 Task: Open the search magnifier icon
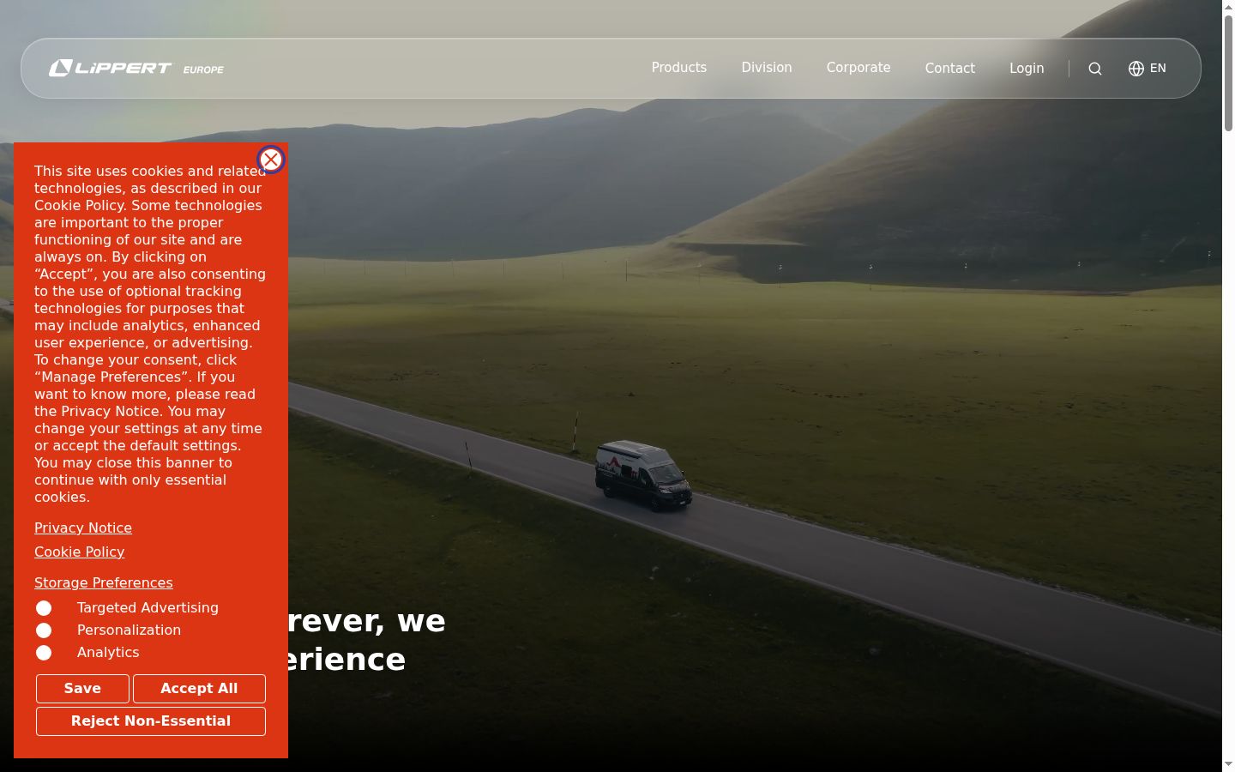click(x=1095, y=69)
